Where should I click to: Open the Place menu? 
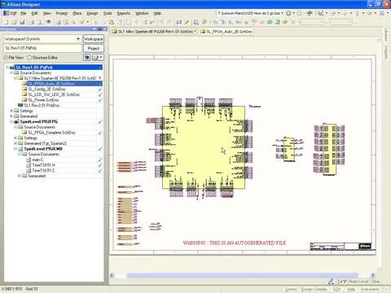77,13
